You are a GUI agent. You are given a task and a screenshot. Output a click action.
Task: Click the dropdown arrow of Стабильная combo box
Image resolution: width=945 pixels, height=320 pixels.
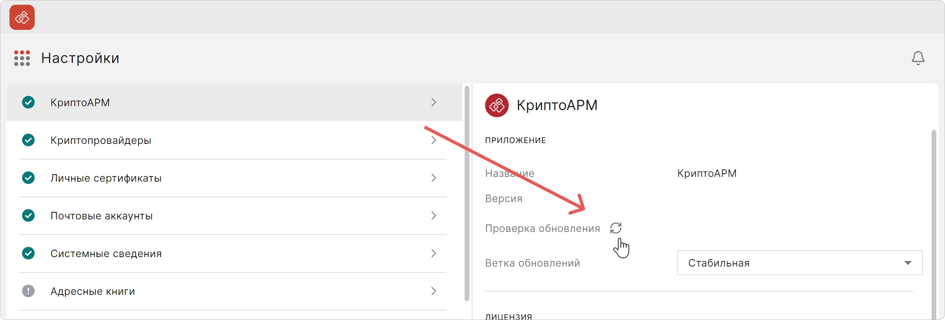[x=908, y=263]
